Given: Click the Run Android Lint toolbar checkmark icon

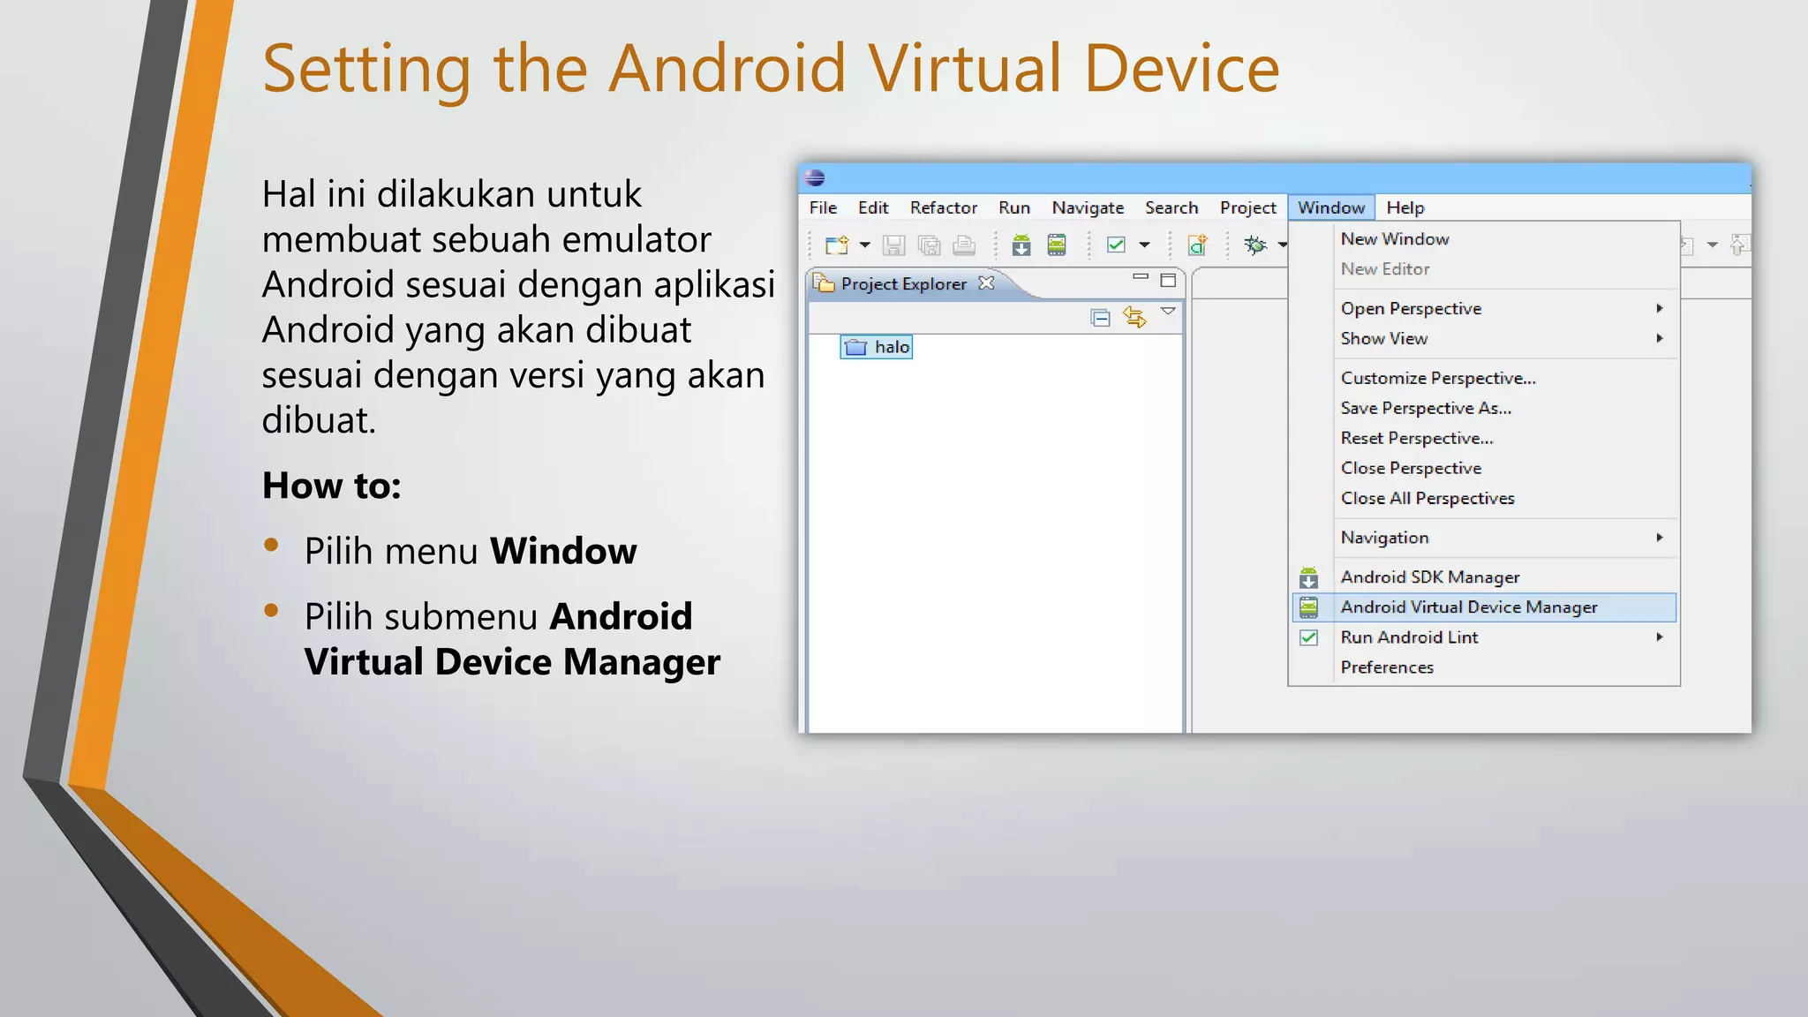Looking at the screenshot, I should click(x=1116, y=245).
